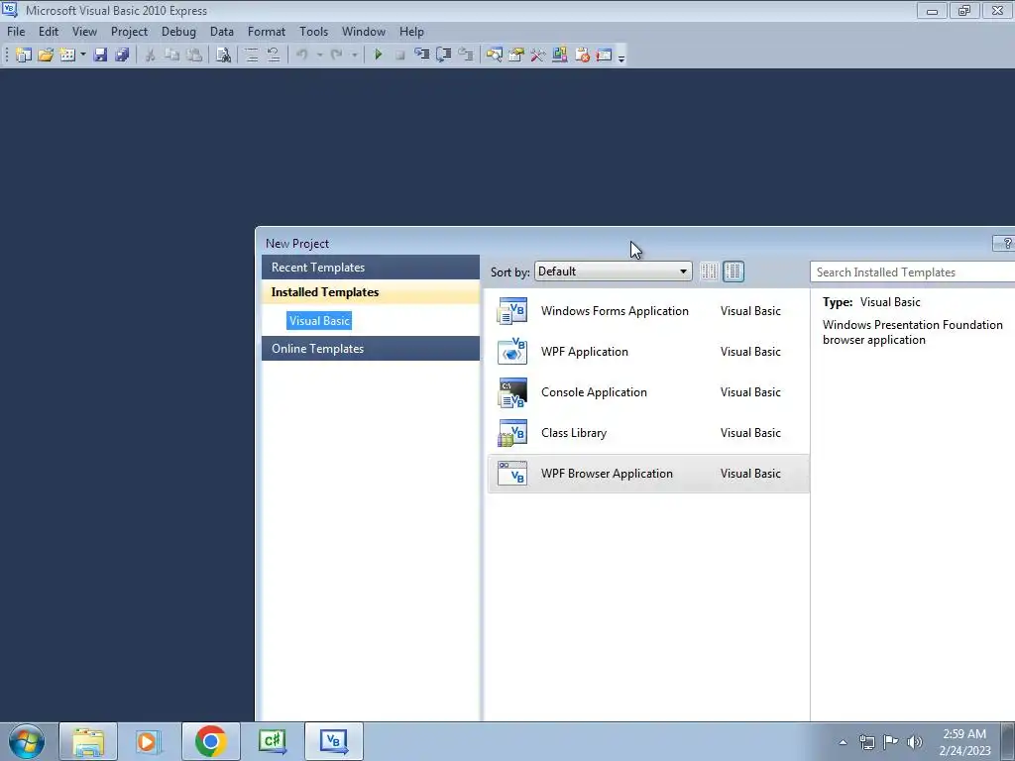Select the Visual Basic tree node
Image resolution: width=1015 pixels, height=761 pixels.
click(319, 320)
